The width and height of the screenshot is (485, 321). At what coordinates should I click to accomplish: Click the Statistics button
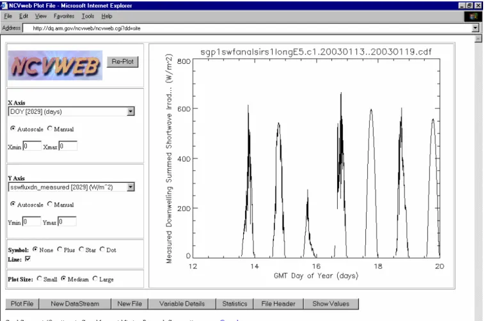click(x=235, y=304)
